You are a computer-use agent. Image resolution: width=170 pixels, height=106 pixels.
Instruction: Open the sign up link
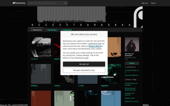click(x=144, y=3)
